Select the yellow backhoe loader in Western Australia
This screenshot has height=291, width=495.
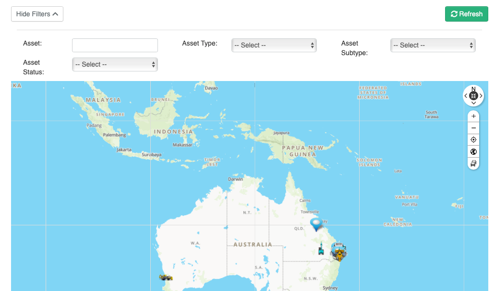166,277
